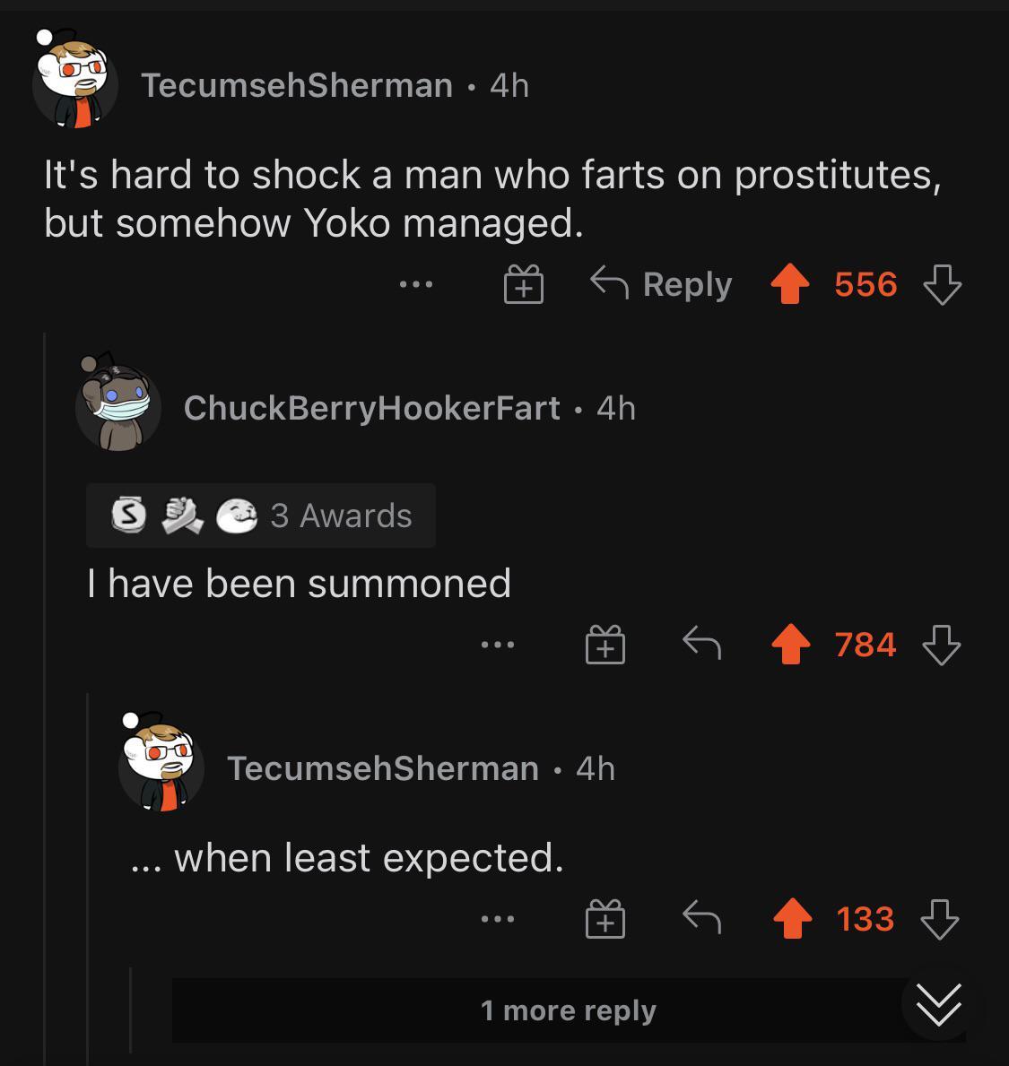The image size is (1009, 1066).
Task: Give an award to the Yoko comment
Action: pos(523,285)
